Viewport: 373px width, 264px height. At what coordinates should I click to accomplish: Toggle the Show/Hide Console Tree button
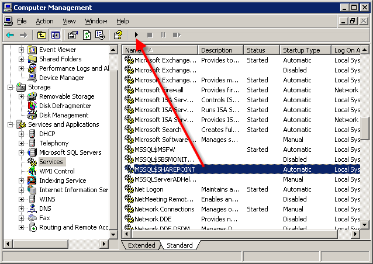pos(55,36)
